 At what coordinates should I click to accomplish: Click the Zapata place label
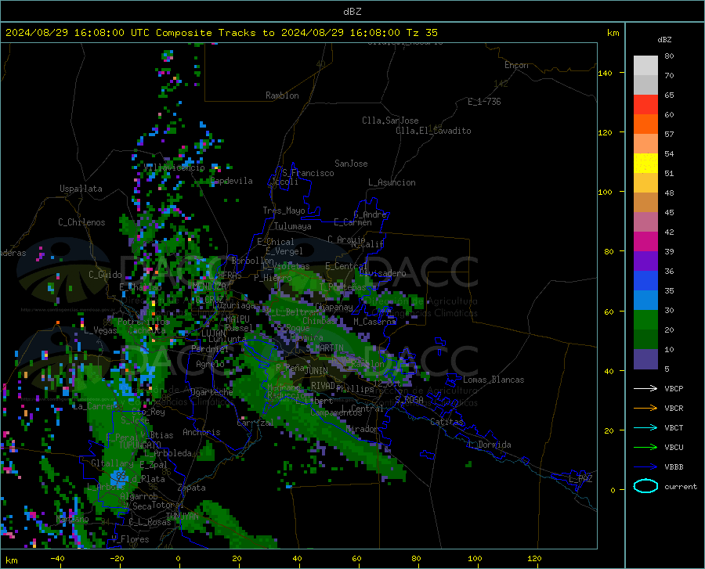click(192, 488)
